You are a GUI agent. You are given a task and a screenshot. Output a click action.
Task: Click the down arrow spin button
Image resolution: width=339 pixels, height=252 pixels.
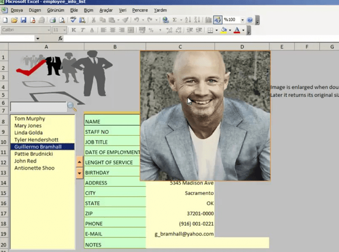[80, 173]
